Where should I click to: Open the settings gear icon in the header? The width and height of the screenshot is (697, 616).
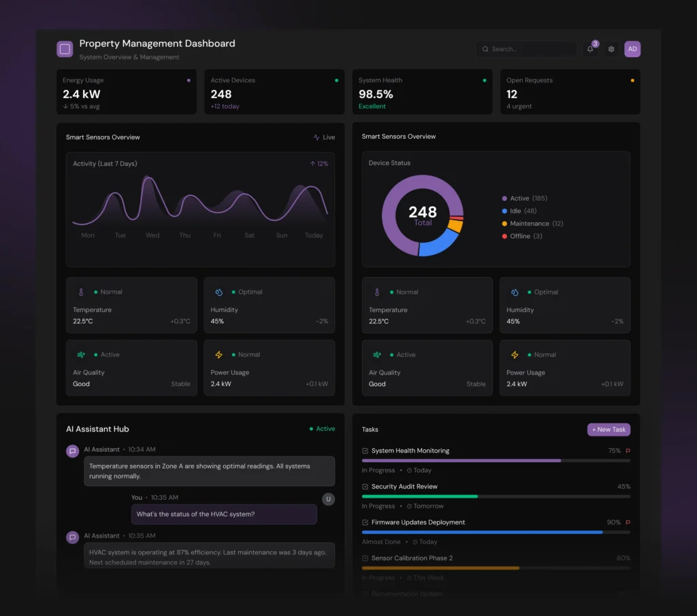(x=611, y=48)
